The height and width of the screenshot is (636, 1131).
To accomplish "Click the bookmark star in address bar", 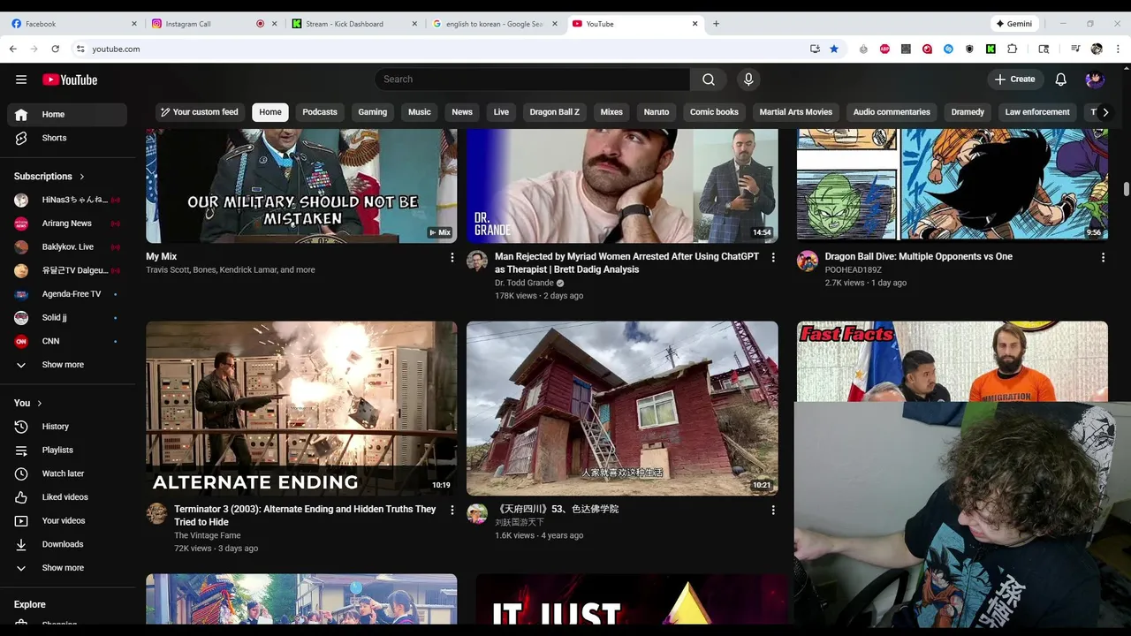I will coord(834,49).
